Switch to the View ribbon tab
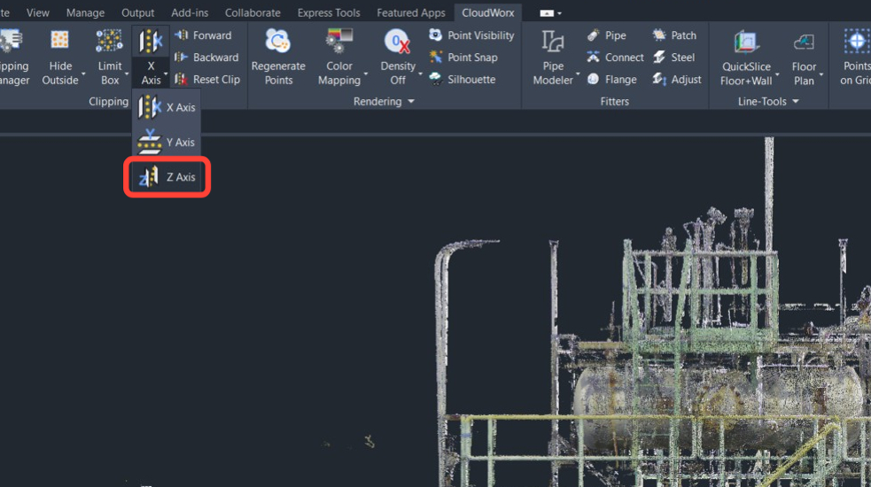The height and width of the screenshot is (487, 871). pos(38,12)
